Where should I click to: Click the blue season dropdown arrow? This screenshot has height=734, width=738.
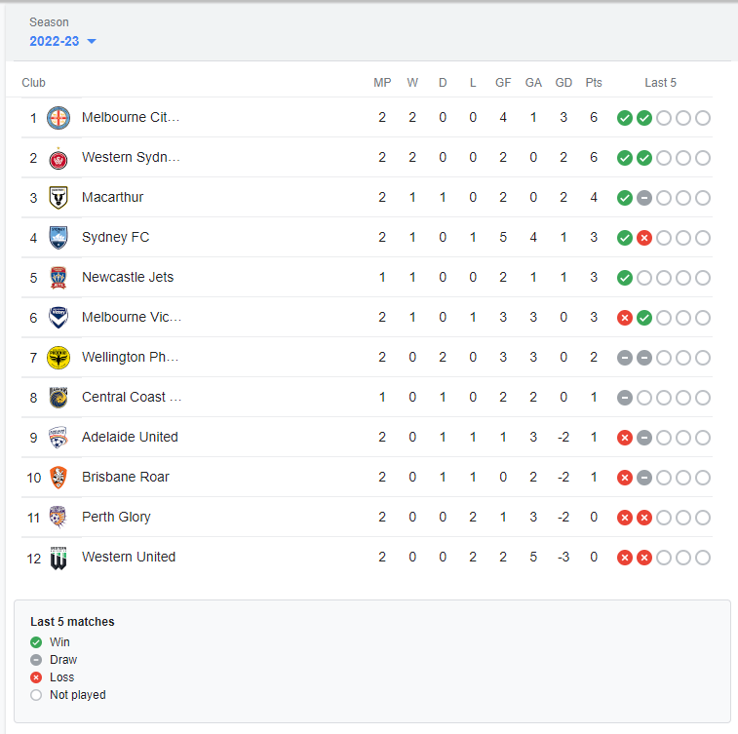tap(92, 41)
